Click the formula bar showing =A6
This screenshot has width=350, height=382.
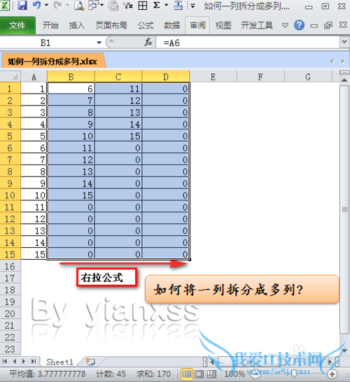(x=247, y=43)
